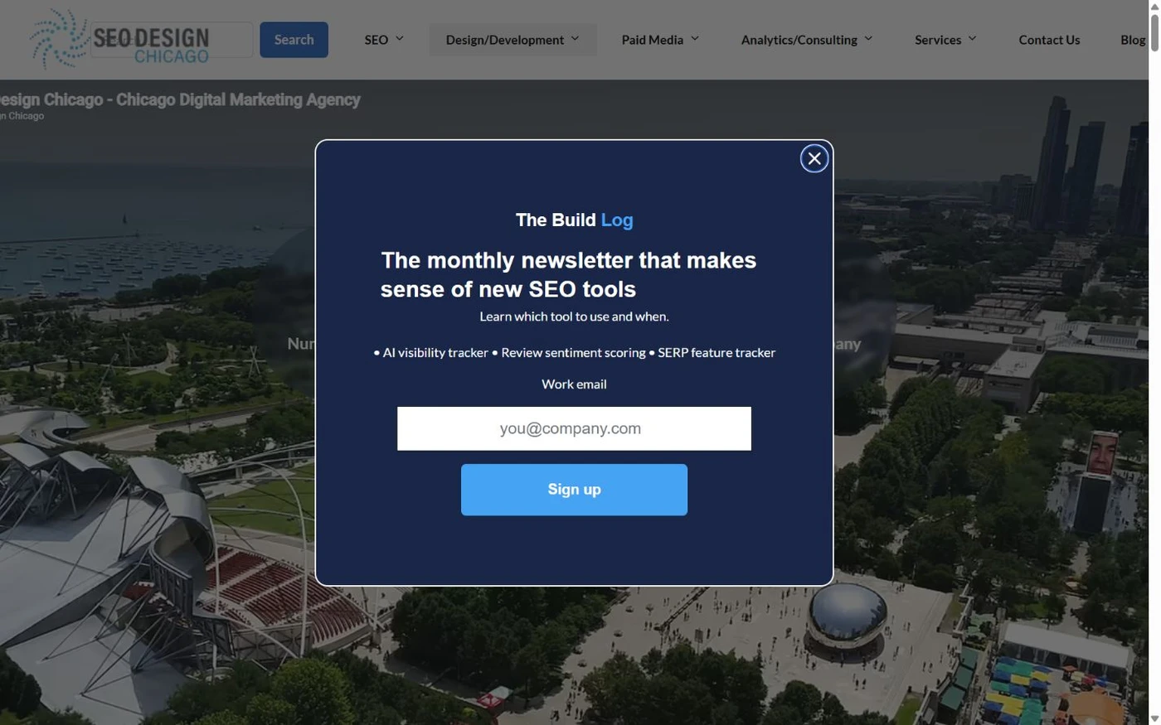The width and height of the screenshot is (1161, 725).
Task: Expand the Design/Development chevron
Action: [x=575, y=39]
